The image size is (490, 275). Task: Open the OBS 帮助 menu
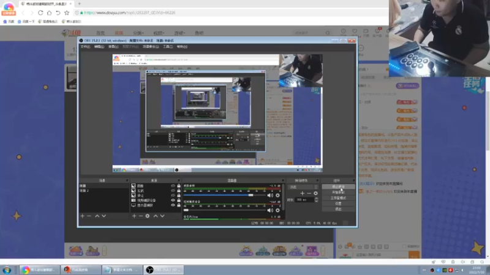coord(182,47)
